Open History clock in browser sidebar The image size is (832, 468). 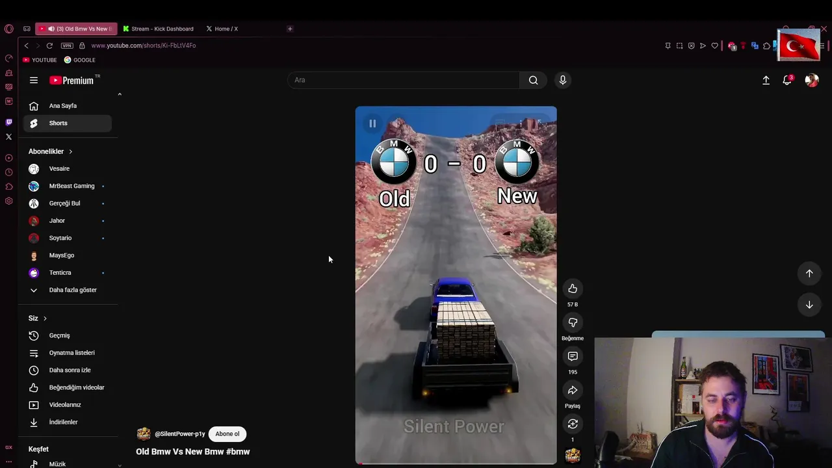(x=8, y=172)
